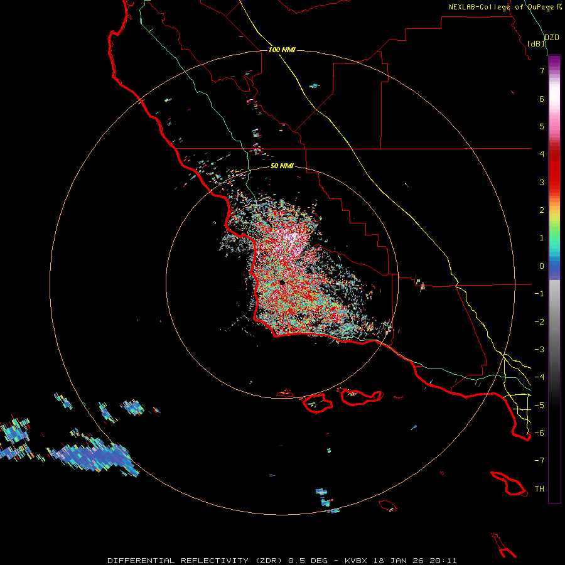Click the "0" value on the color scale
This screenshot has height=565, width=565.
click(x=542, y=266)
